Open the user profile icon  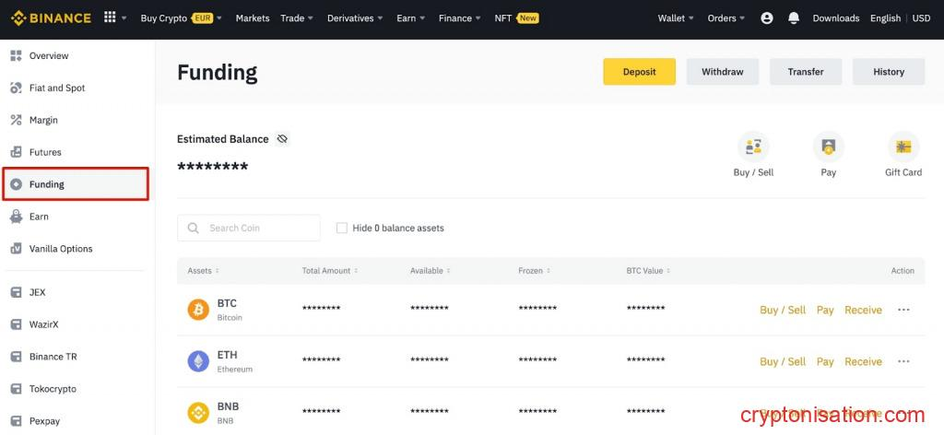coord(767,18)
